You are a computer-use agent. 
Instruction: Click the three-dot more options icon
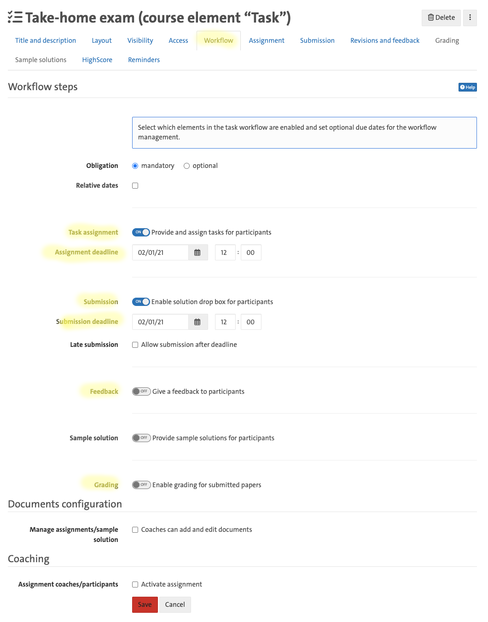(470, 17)
